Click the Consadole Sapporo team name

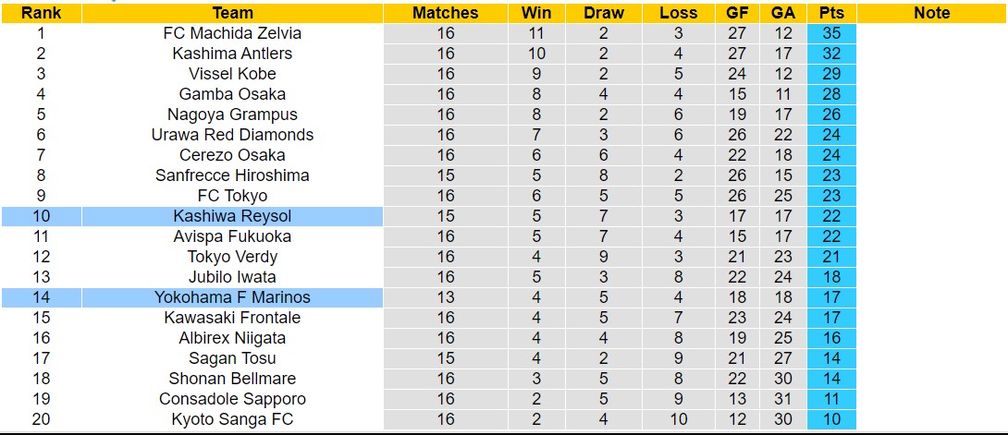[232, 399]
